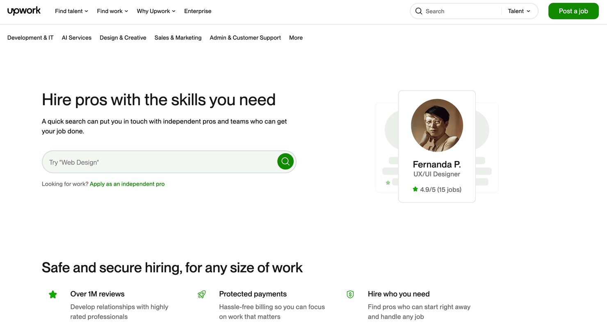Click the Fernanda P. name text
Image resolution: width=607 pixels, height=333 pixels.
(x=437, y=164)
